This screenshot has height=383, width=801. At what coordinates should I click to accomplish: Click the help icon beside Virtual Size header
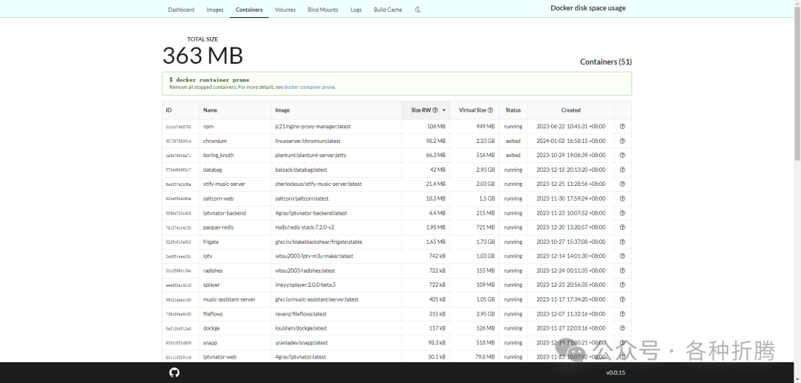tap(490, 110)
